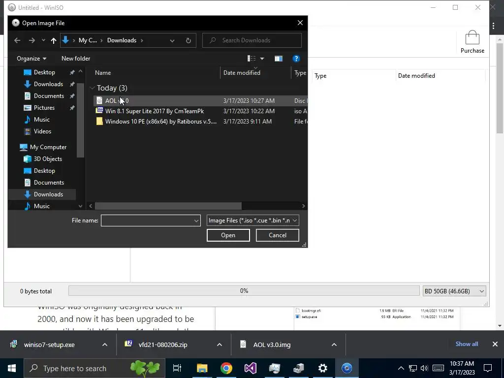Image resolution: width=504 pixels, height=378 pixels.
Task: Select Downloads under My Computer
Action: [48, 194]
